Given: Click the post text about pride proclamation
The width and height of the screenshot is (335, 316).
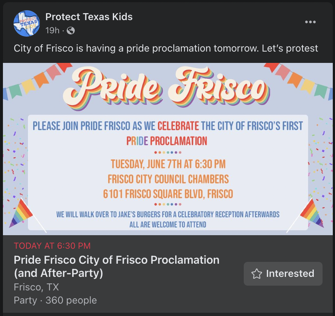Looking at the screenshot, I should click(x=166, y=48).
